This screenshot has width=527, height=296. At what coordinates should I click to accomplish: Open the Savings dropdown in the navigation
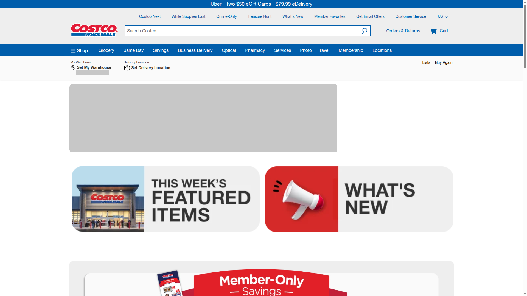point(161,50)
